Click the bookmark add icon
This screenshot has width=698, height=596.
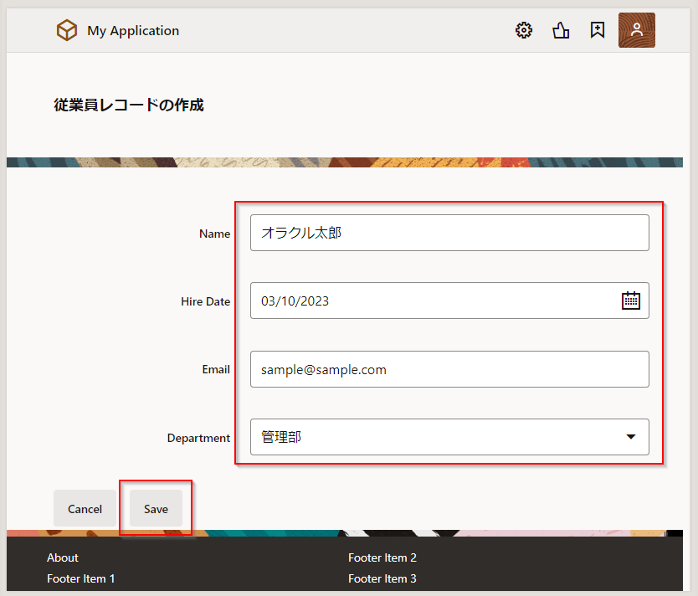point(597,31)
